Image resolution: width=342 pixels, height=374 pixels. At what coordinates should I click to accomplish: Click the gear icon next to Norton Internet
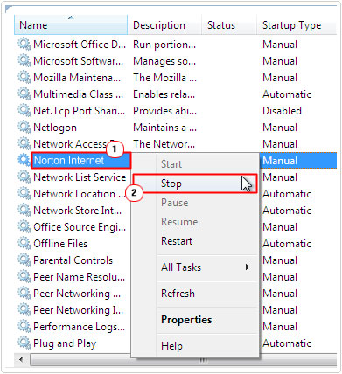pos(24,161)
